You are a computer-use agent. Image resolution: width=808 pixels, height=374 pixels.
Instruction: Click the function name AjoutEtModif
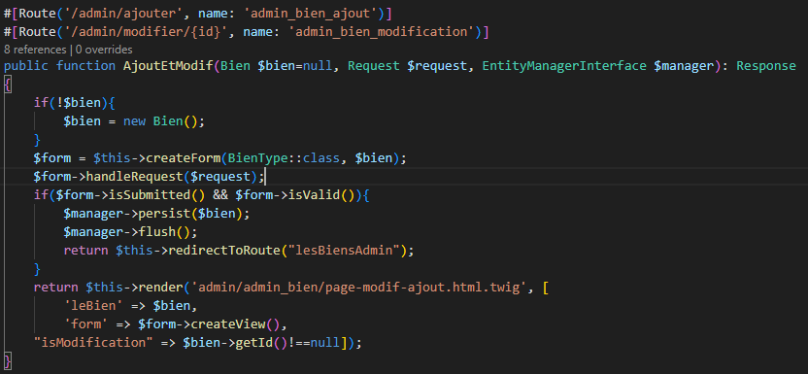[x=169, y=66]
